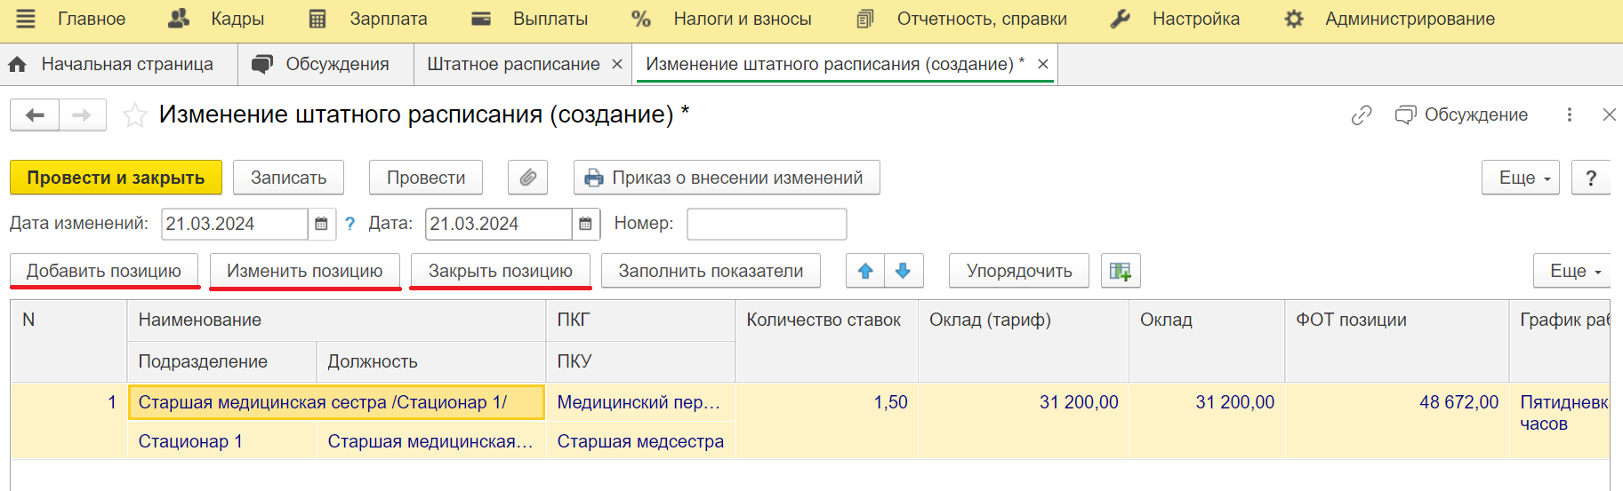Viewport: 1623px width, 491px height.
Task: Click the Провести button
Action: (426, 178)
